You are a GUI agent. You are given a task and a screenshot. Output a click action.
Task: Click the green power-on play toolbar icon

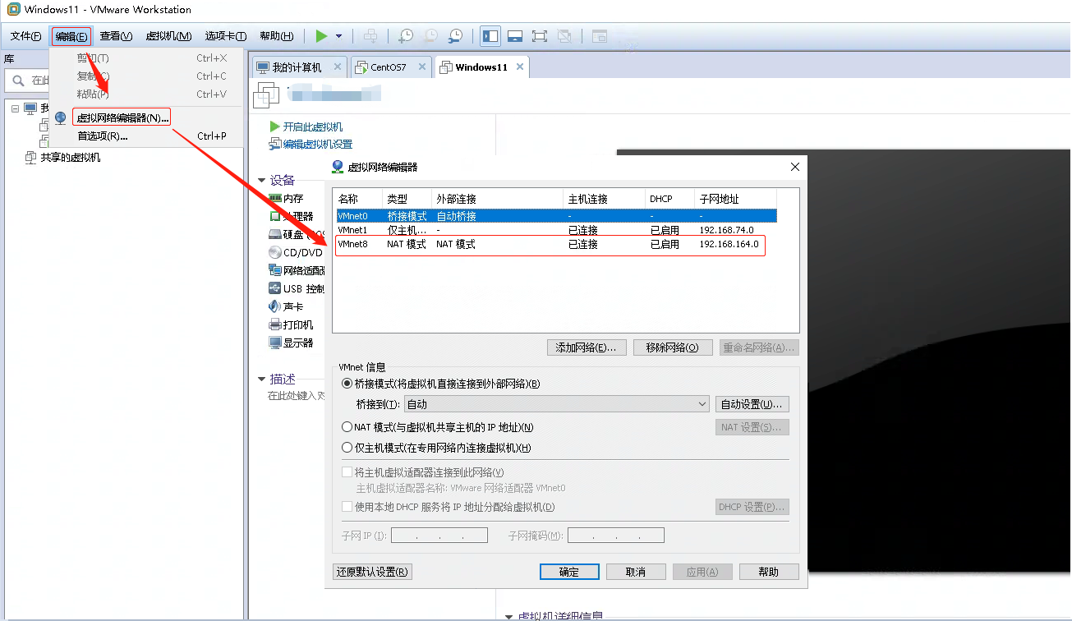(x=321, y=36)
